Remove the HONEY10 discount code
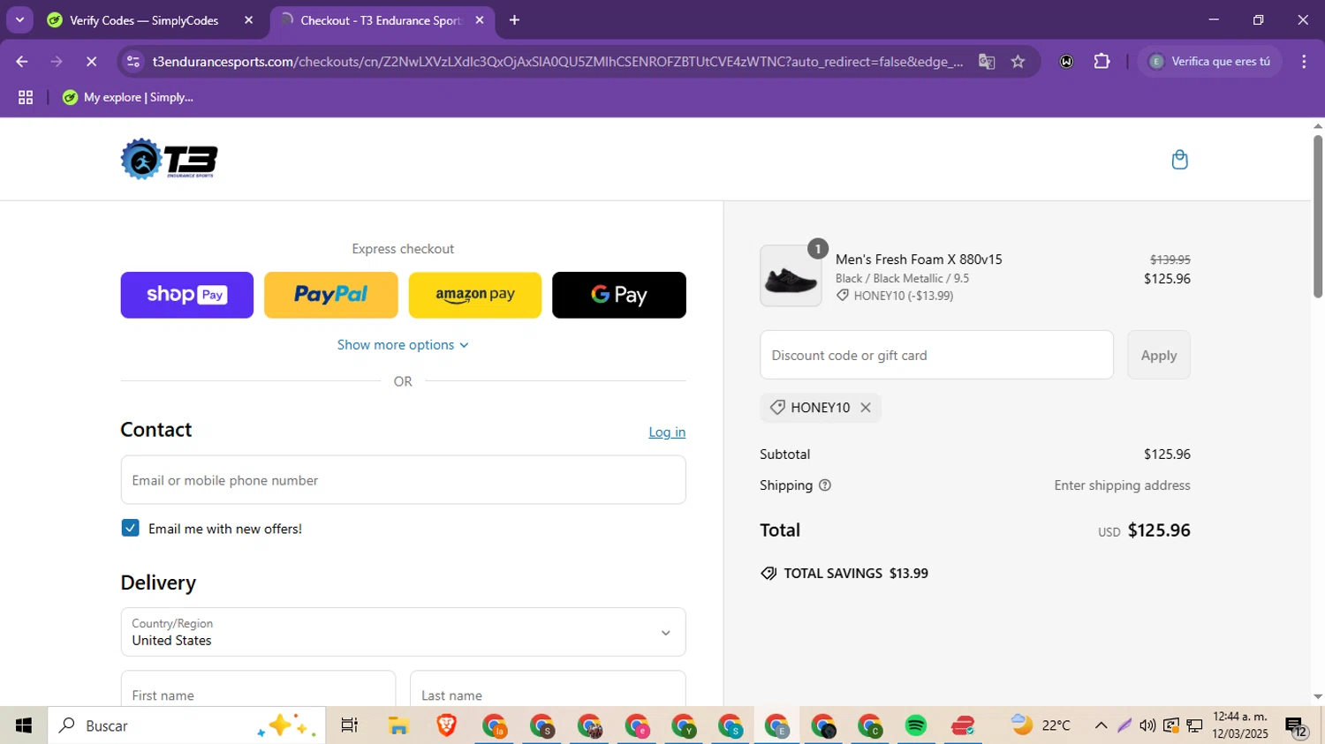Image resolution: width=1325 pixels, height=744 pixels. [866, 408]
